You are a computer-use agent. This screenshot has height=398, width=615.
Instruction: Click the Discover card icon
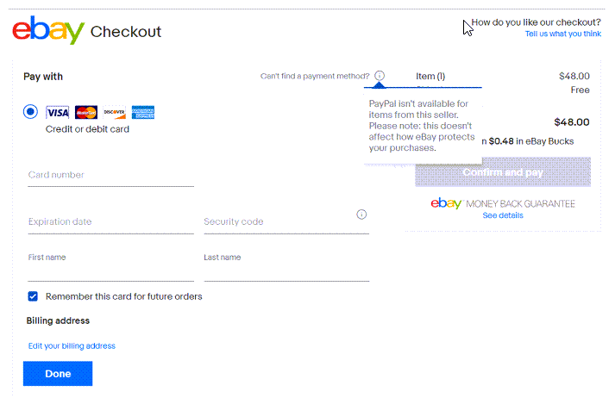tap(115, 113)
